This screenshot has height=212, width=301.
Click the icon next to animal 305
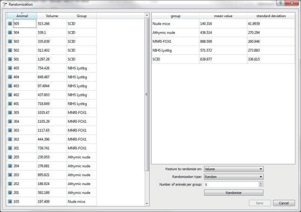[x=10, y=113]
